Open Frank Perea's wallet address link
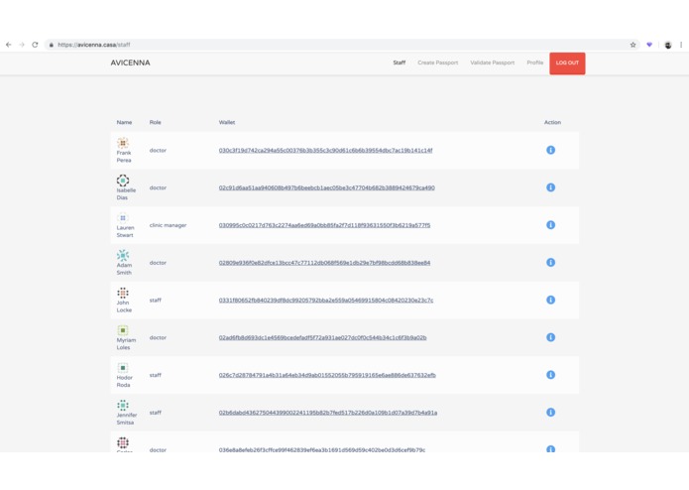This screenshot has width=689, height=490. 325,151
